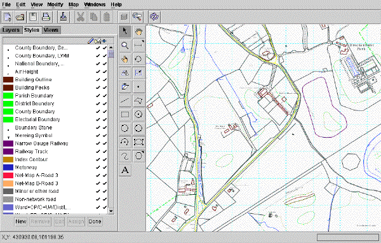Toggle middle-column checkmark for Non-network road
Image resolution: width=381 pixels, height=243 pixels.
[98, 199]
